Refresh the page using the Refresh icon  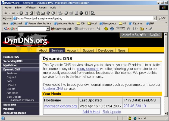click(26, 13)
